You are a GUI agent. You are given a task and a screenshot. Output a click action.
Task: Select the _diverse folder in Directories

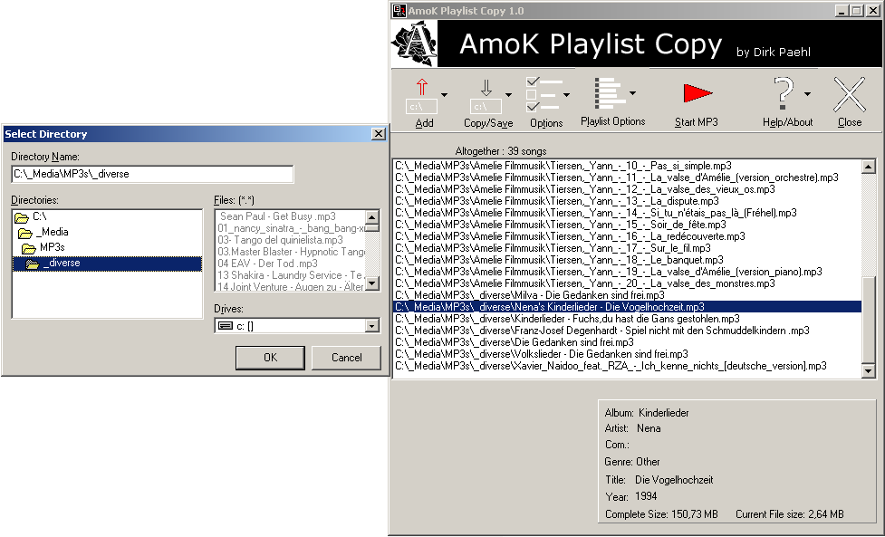pyautogui.click(x=107, y=264)
